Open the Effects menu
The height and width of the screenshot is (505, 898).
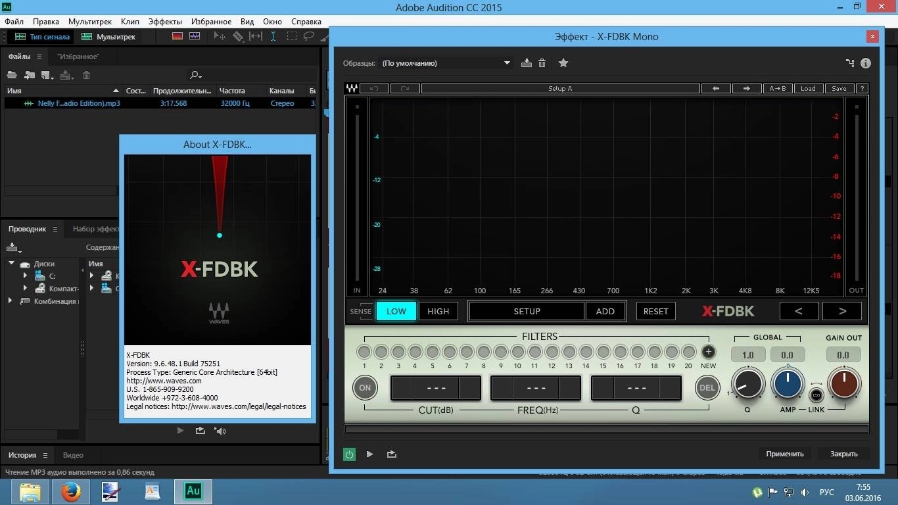[x=165, y=22]
